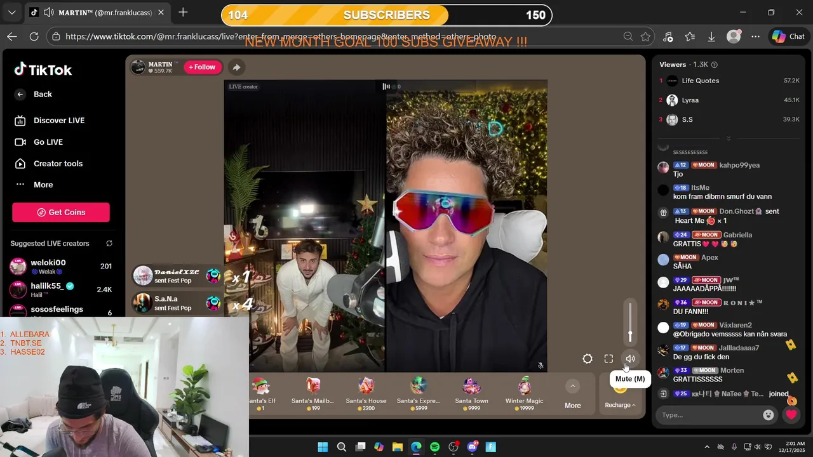Open the TikTok logo home link
The height and width of the screenshot is (457, 813).
pos(43,70)
